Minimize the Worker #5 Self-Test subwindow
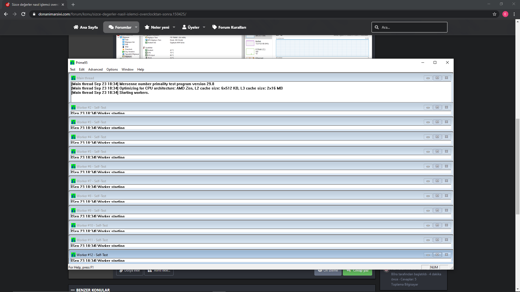520x292 pixels. pos(428,151)
